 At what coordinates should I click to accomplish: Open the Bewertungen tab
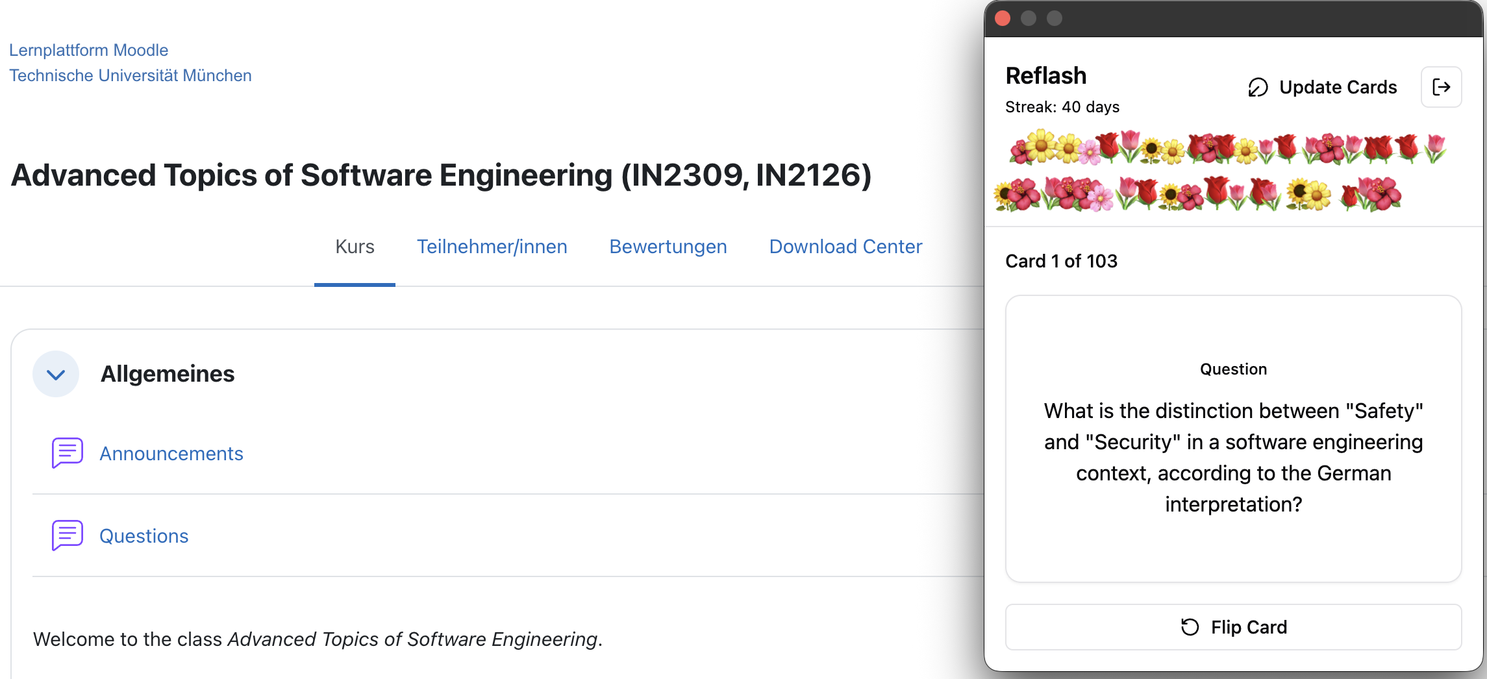click(x=668, y=247)
